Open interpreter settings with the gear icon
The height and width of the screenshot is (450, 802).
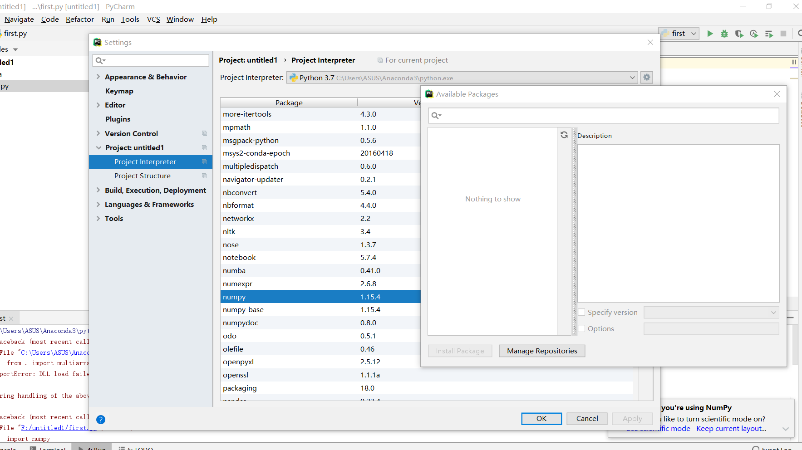647,78
